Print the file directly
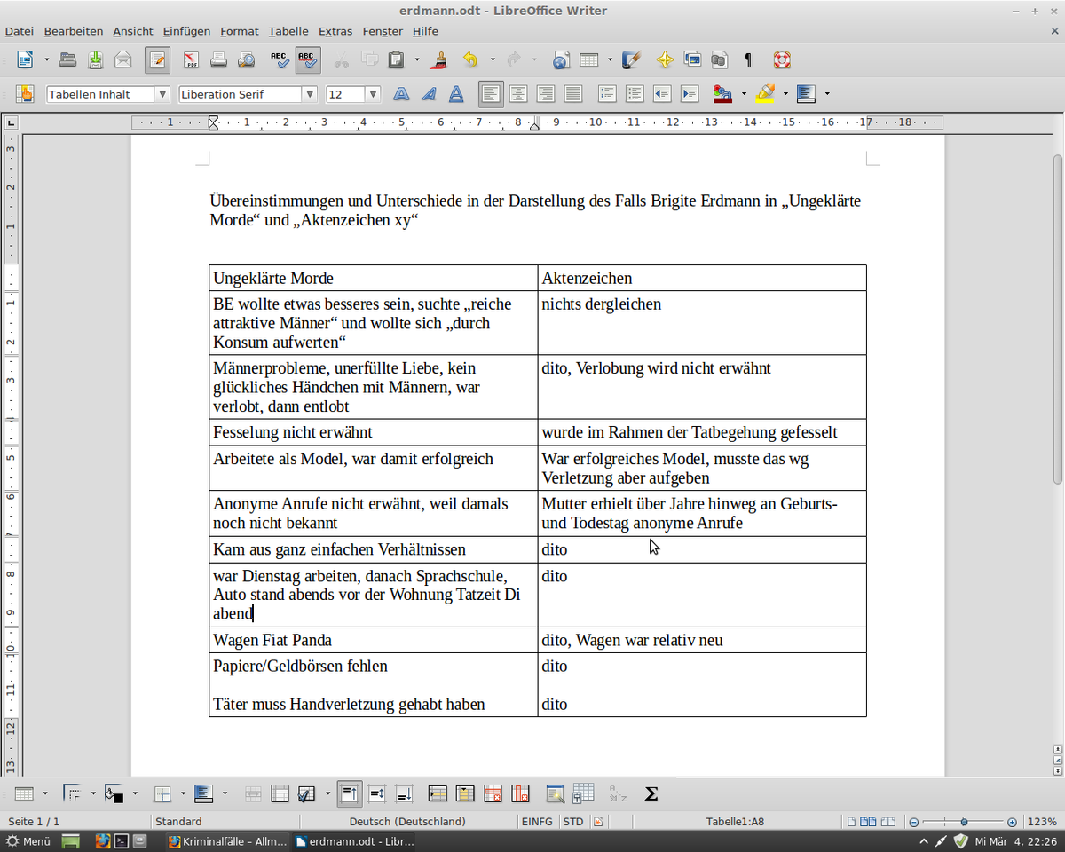This screenshot has width=1065, height=852. [x=218, y=60]
